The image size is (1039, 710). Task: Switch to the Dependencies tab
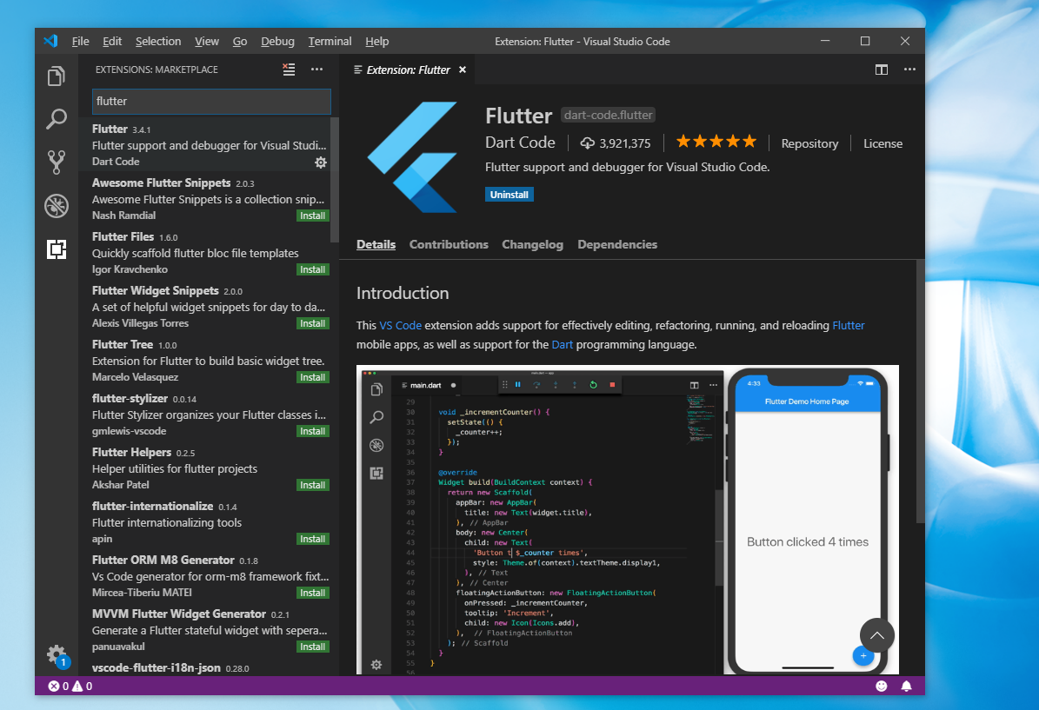617,244
